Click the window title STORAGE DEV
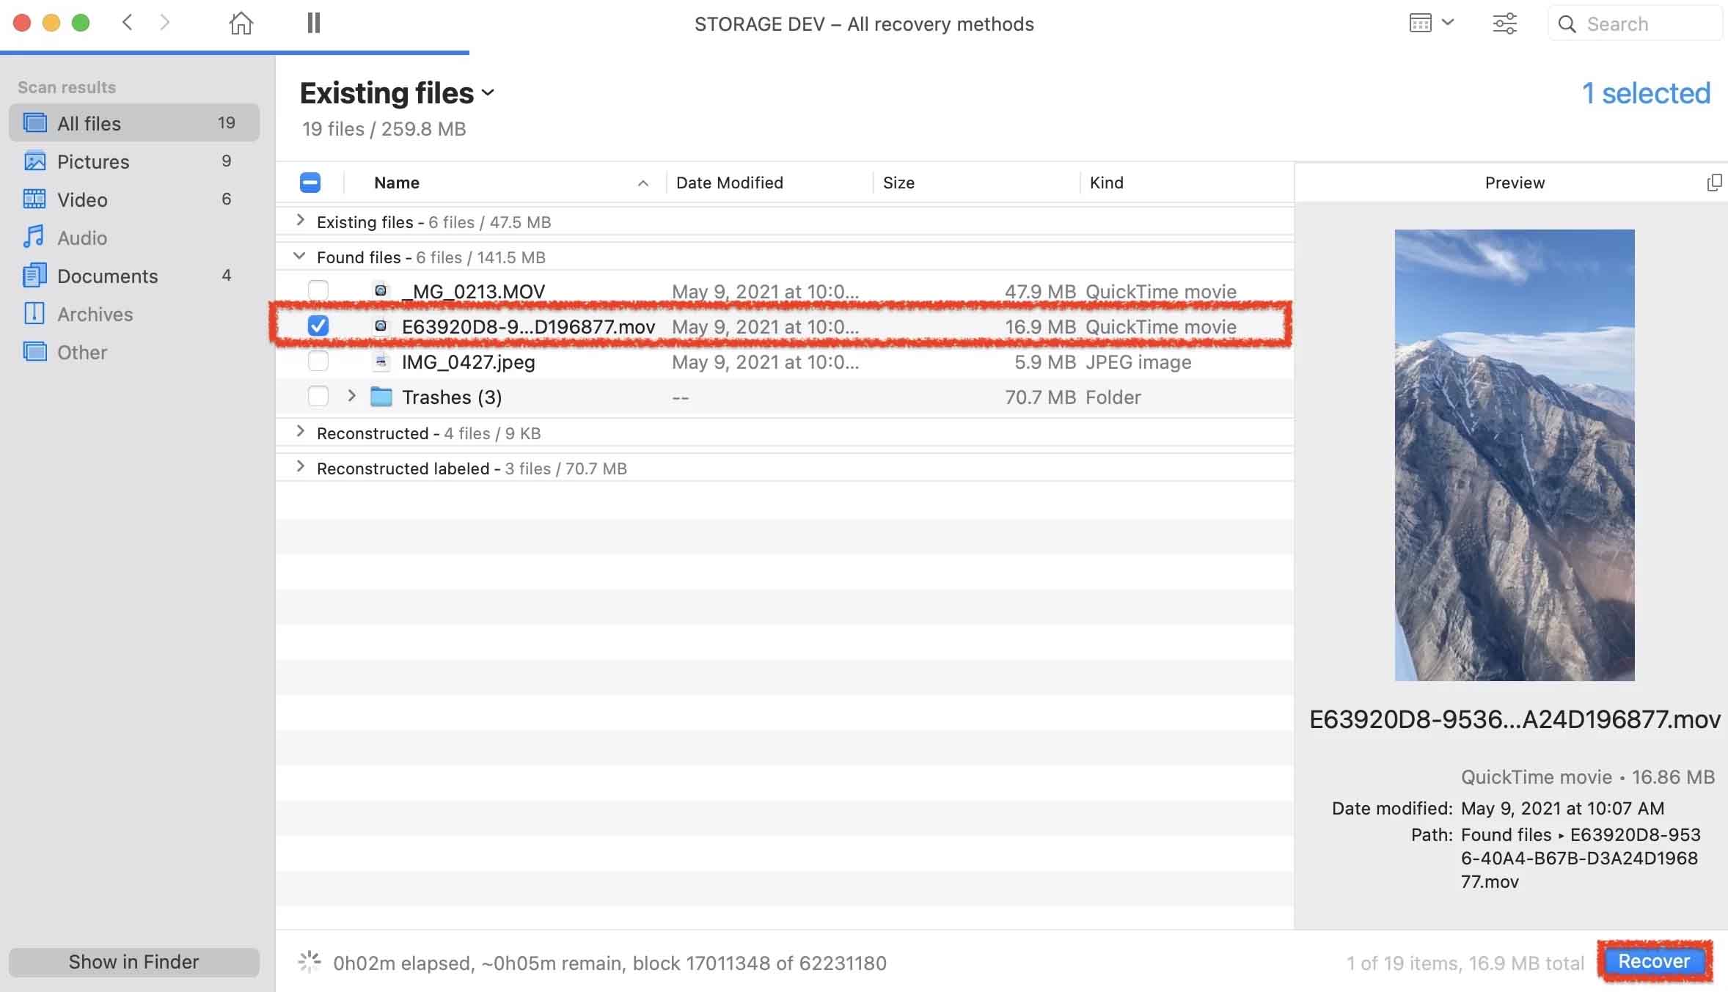 pos(864,24)
